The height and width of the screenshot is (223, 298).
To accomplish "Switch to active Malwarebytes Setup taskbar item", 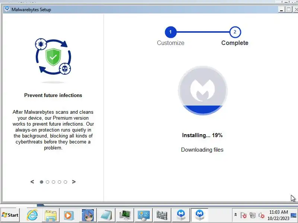I will (x=199, y=215).
